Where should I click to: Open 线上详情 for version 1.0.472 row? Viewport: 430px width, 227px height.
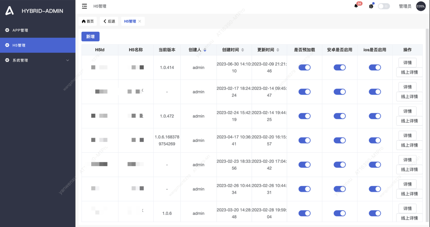click(x=409, y=121)
